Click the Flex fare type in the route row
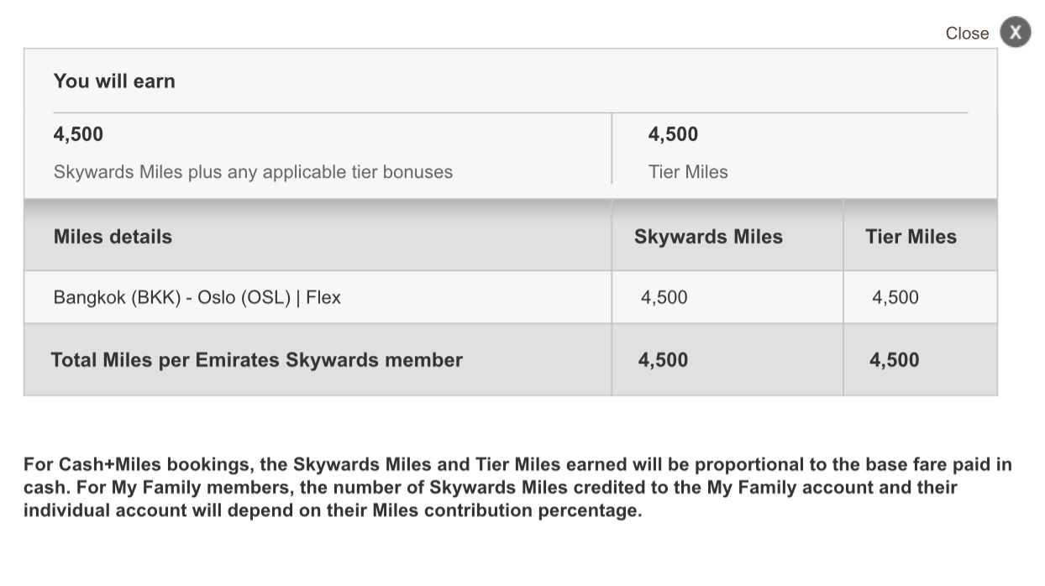This screenshot has width=1045, height=586. 323,297
